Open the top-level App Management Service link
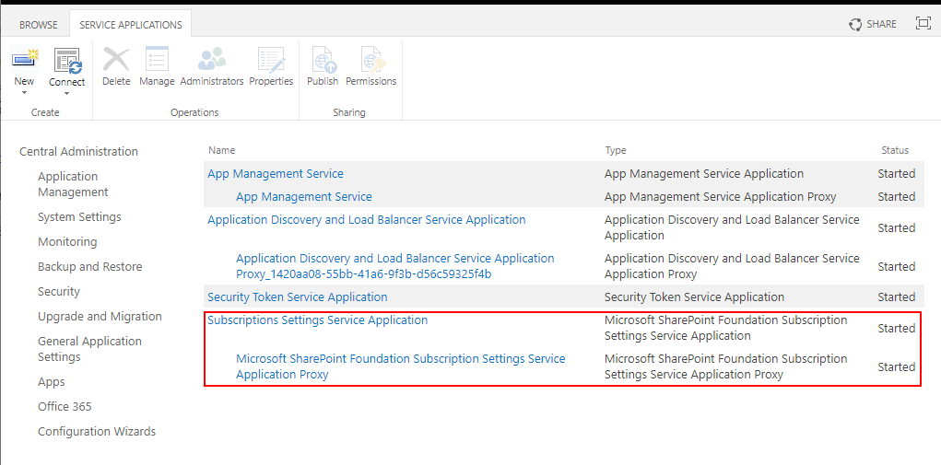This screenshot has width=941, height=465. point(275,174)
